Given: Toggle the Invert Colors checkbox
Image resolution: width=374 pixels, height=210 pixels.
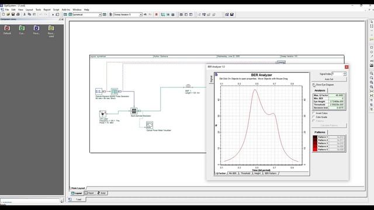Looking at the screenshot, I should tap(314, 113).
